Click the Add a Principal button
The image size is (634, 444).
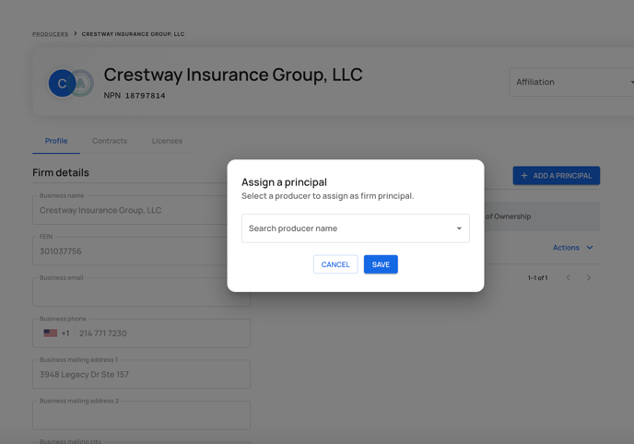557,176
